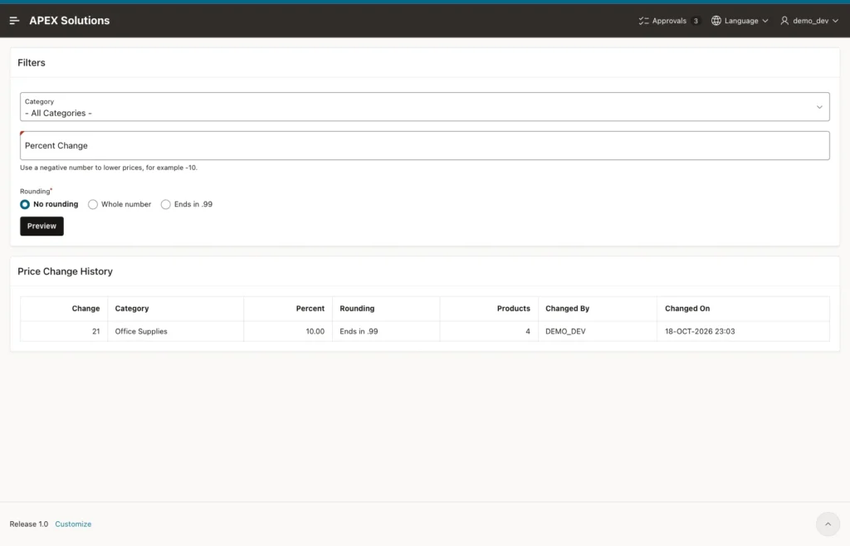Expand the Language menu chevron
The width and height of the screenshot is (850, 546).
tap(765, 21)
